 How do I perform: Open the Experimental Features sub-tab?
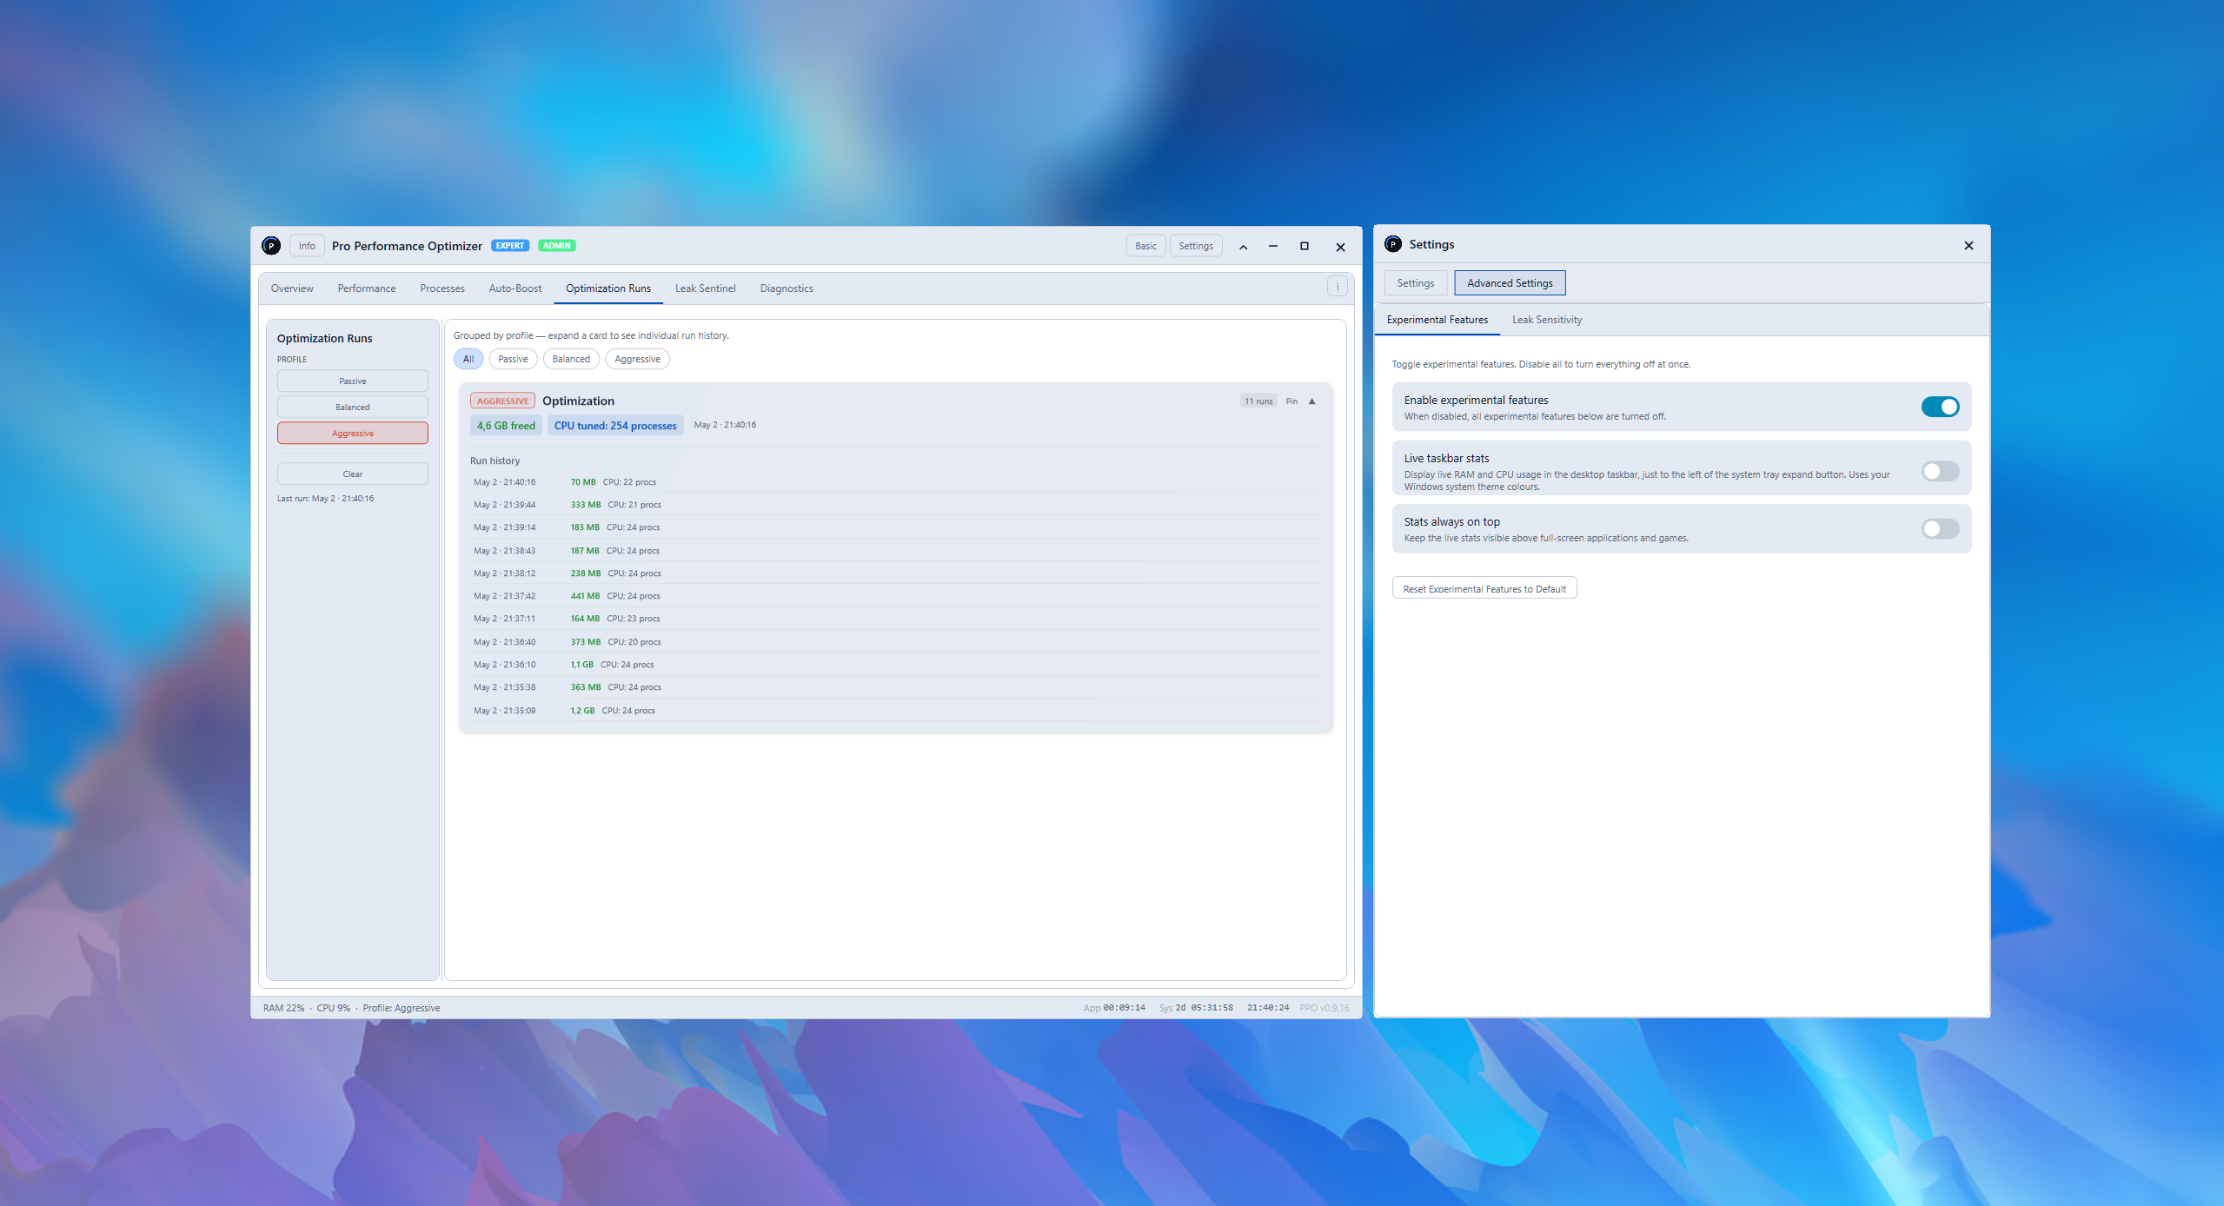point(1437,320)
